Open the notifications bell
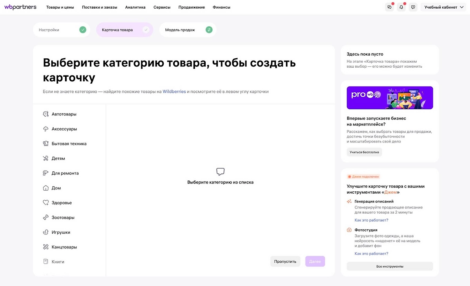The height and width of the screenshot is (286, 470). coord(401,7)
